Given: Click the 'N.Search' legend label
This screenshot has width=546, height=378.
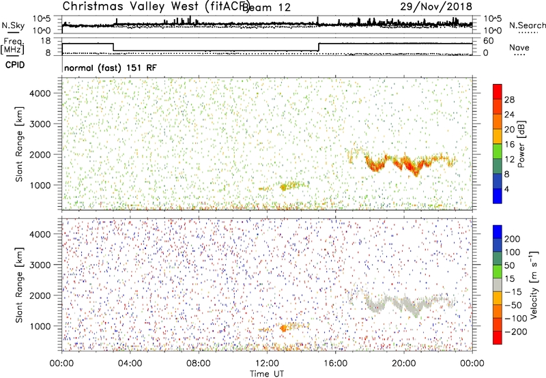Looking at the screenshot, I should 527,25.
